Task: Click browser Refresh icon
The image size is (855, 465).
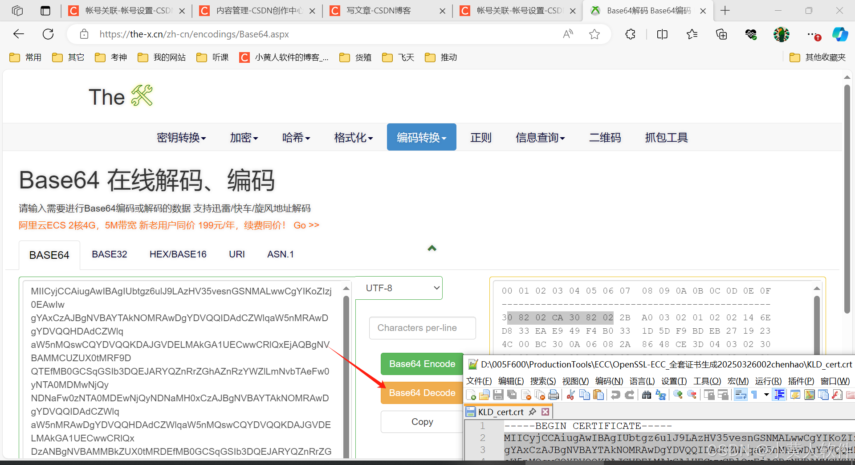Action: pyautogui.click(x=48, y=34)
